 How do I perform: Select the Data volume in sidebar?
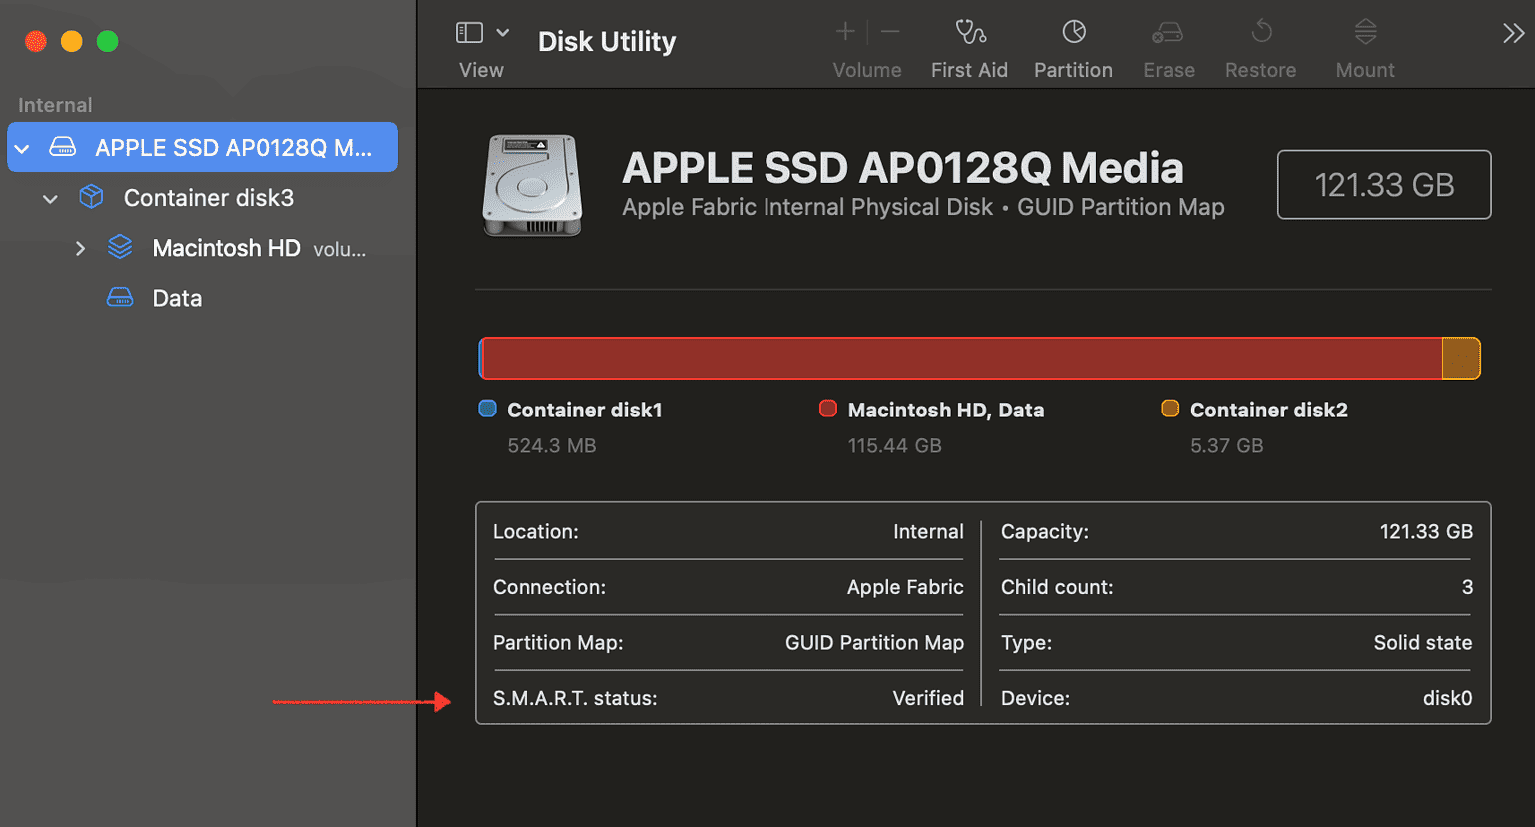point(177,297)
